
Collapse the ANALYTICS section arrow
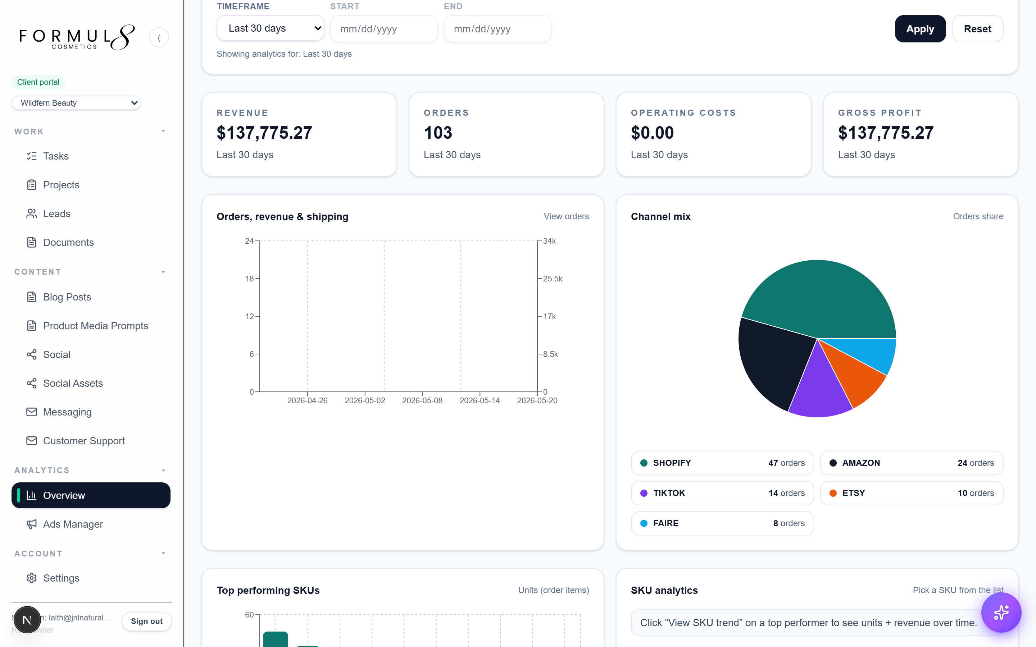[x=163, y=470]
